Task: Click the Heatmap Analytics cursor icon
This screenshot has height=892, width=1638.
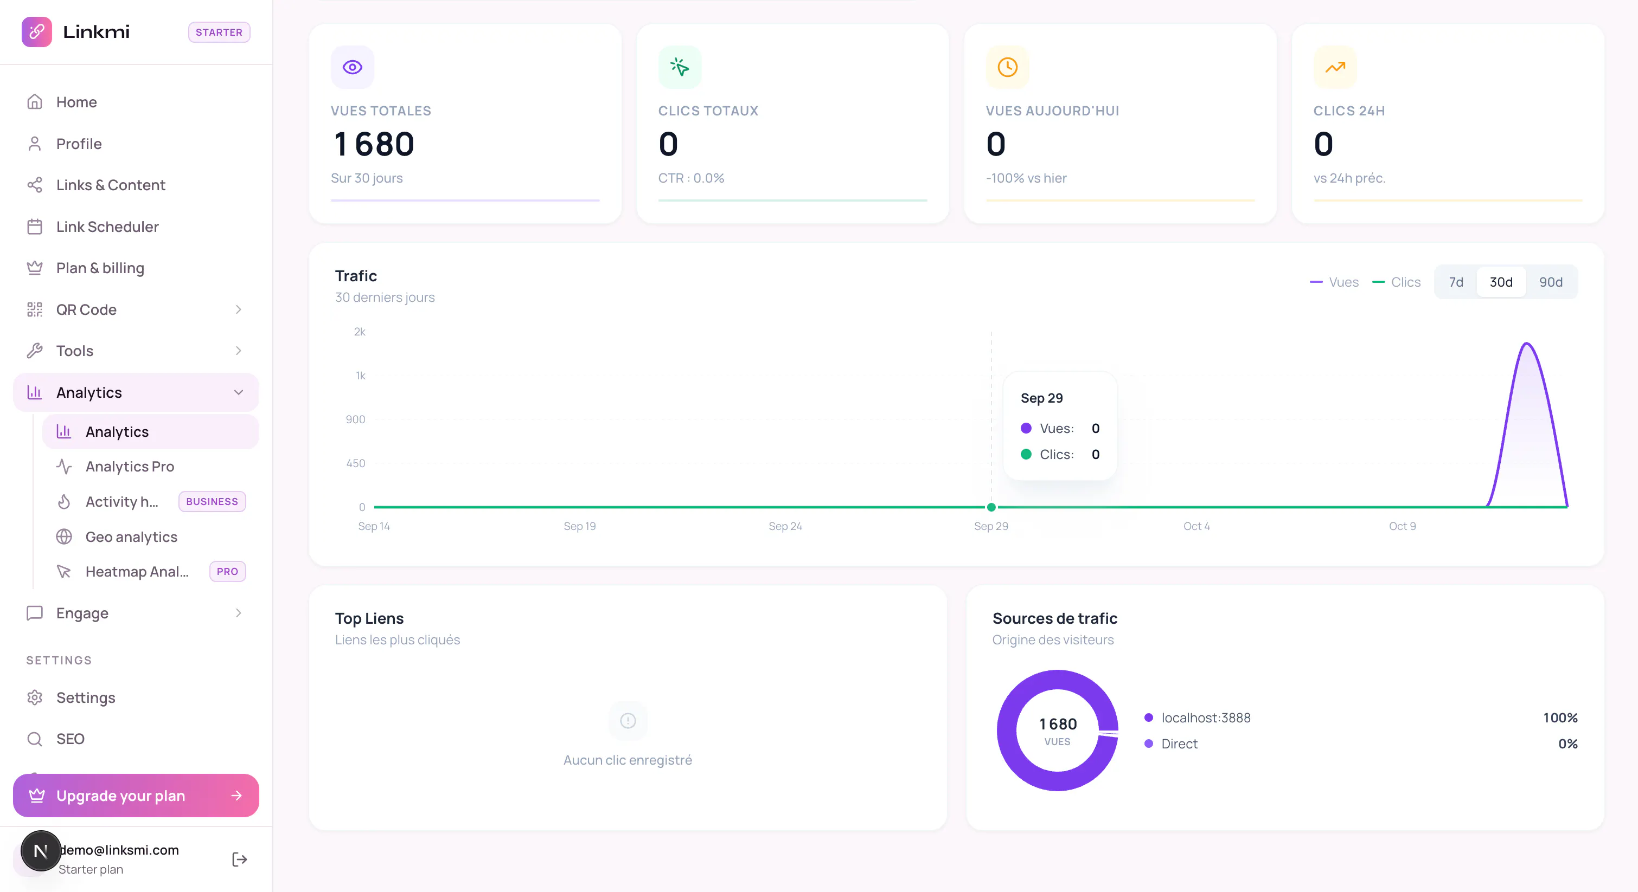Action: [x=64, y=572]
